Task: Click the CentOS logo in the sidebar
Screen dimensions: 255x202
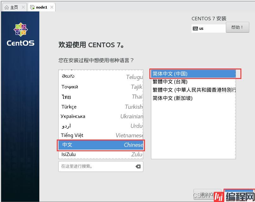Action: coord(20,29)
